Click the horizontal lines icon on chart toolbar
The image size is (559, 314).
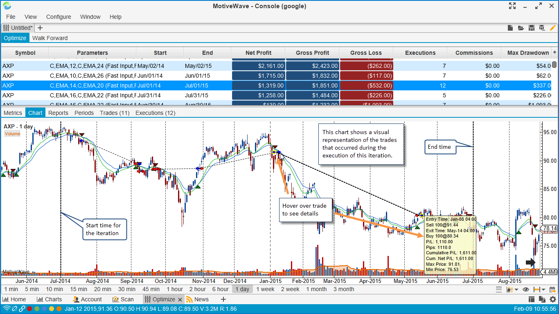(499, 289)
